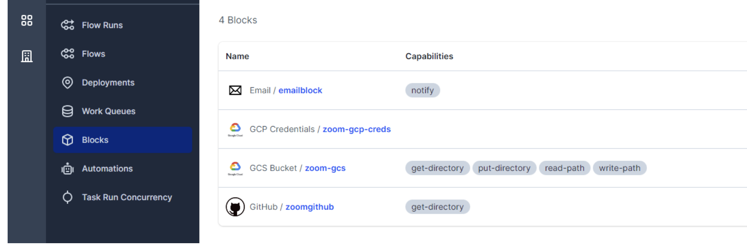The width and height of the screenshot is (747, 246).
Task: Click the Email envelope block icon
Action: [235, 91]
